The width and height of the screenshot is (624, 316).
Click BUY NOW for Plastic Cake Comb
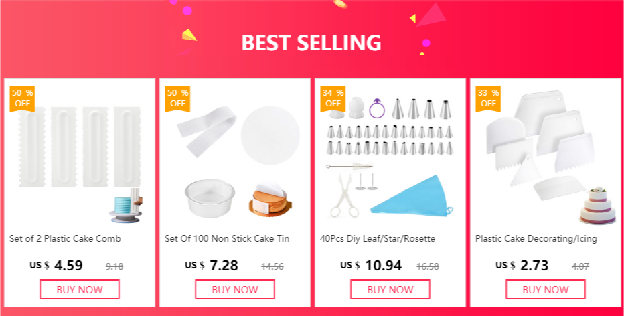[80, 289]
